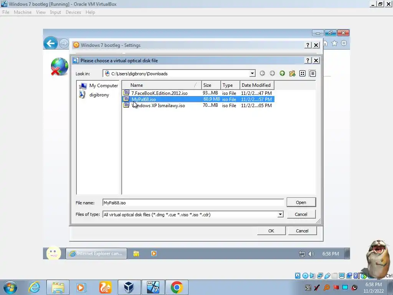Click the guest browser forward arrow
The width and height of the screenshot is (393, 295).
[64, 44]
